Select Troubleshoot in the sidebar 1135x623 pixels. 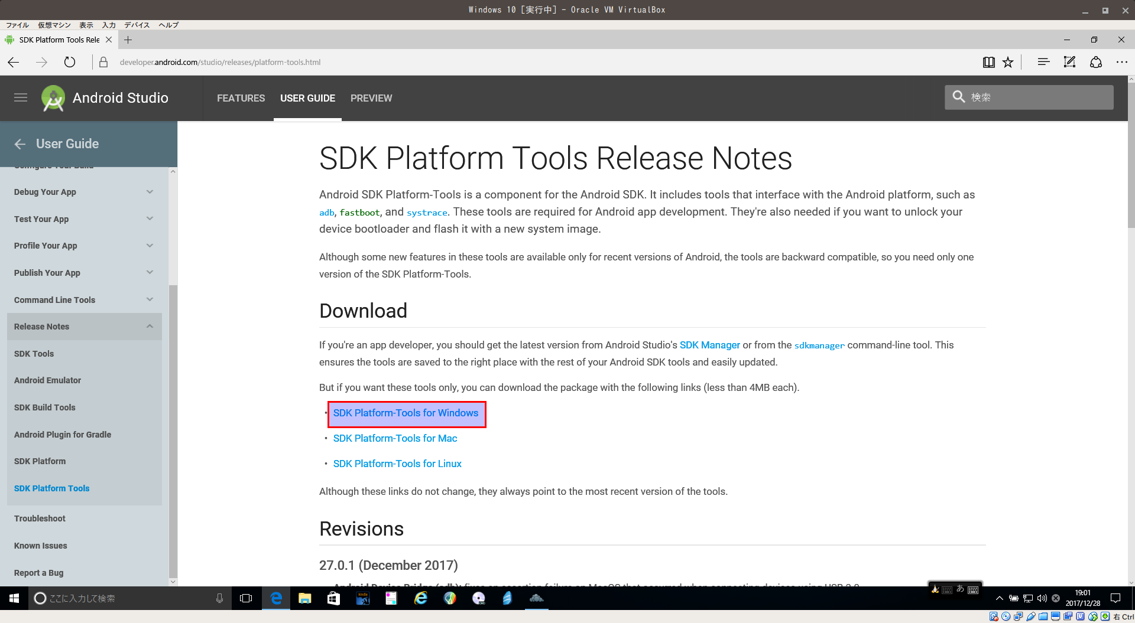point(40,518)
